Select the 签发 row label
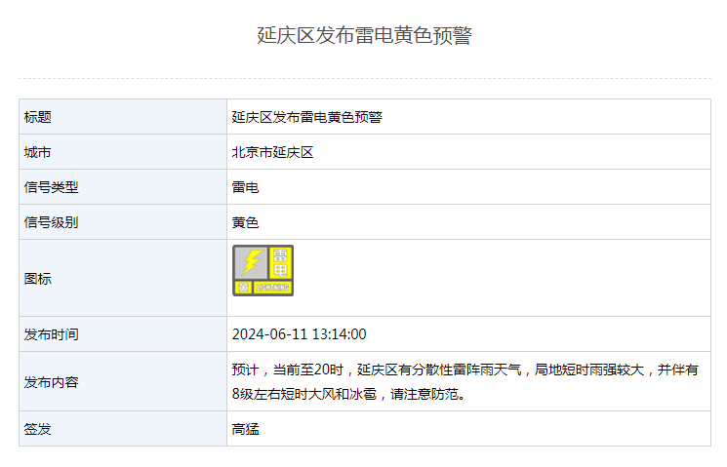727x467 pixels. pos(38,429)
